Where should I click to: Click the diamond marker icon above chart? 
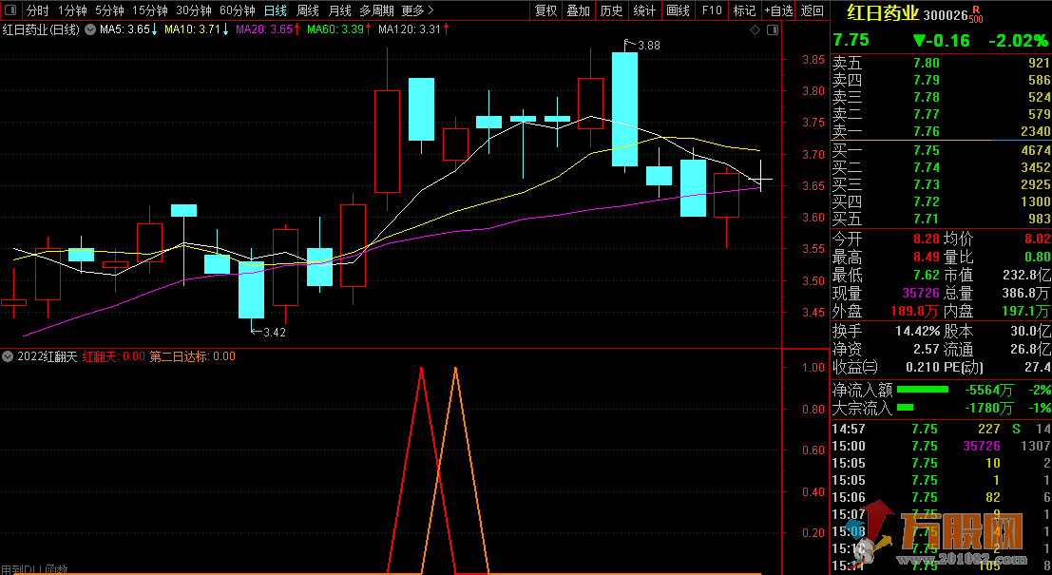[x=755, y=30]
